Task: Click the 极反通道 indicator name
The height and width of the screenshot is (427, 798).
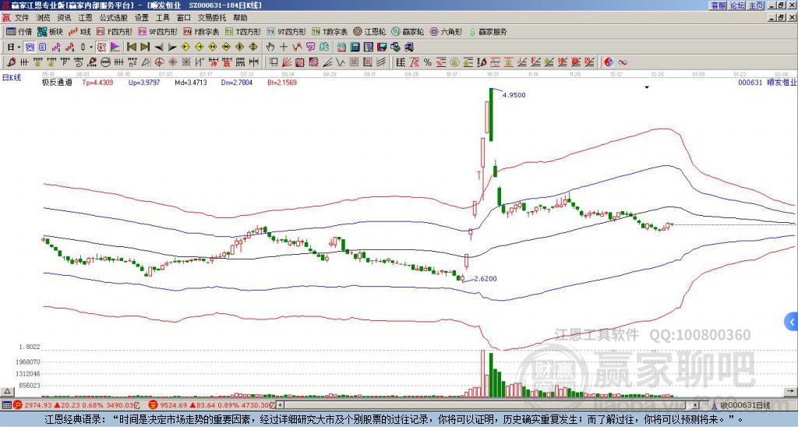Action: click(57, 82)
